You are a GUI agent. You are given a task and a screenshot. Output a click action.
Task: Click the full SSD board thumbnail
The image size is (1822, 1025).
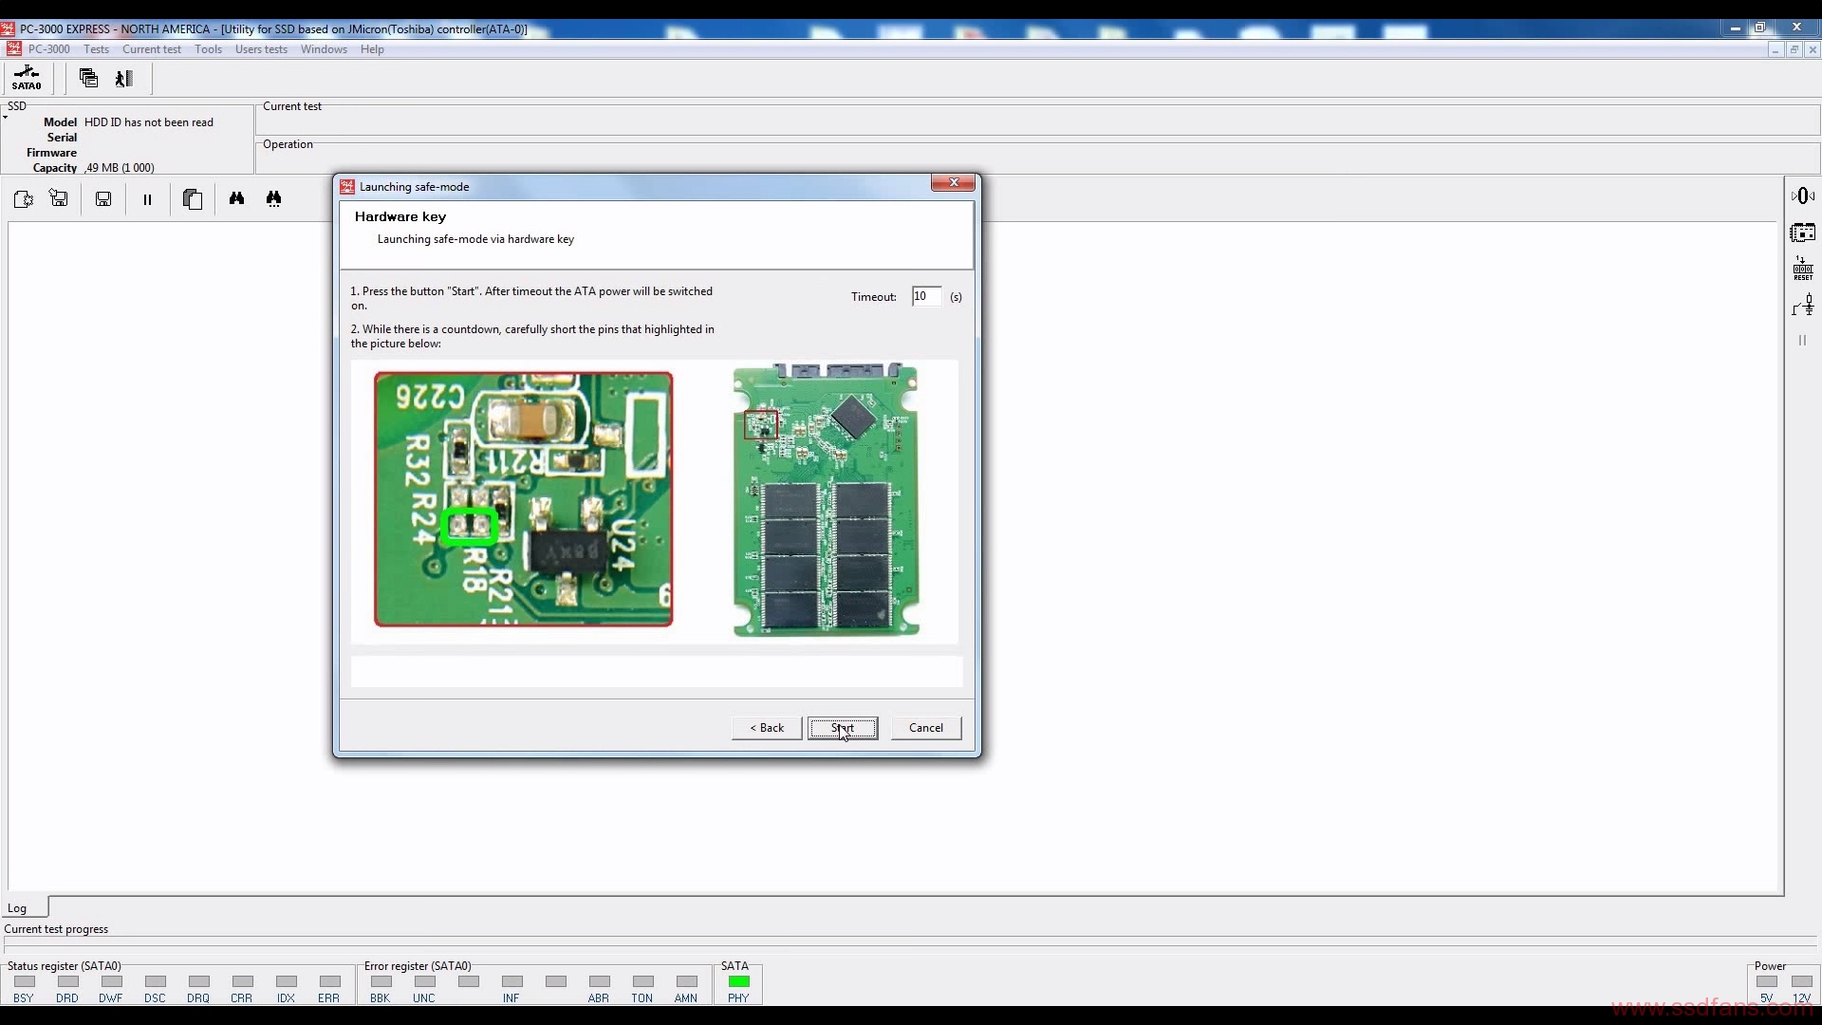pos(826,499)
